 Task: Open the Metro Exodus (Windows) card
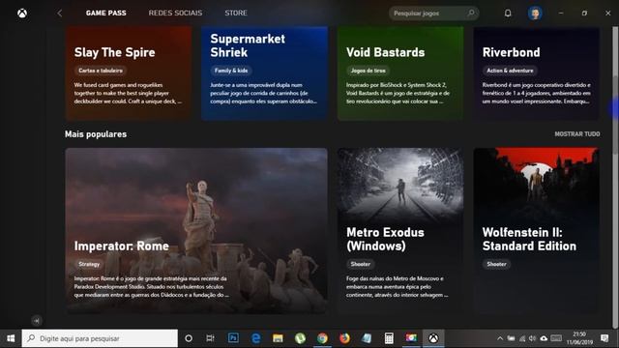tap(400, 231)
